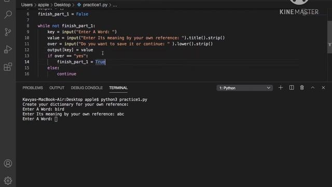This screenshot has width=332, height=187.
Task: Open the 1: Python terminal selector dropdown
Action: click(244, 88)
